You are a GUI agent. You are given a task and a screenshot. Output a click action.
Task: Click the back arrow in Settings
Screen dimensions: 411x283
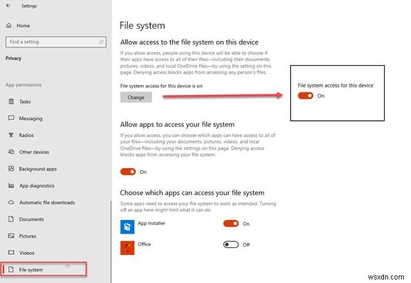point(8,6)
